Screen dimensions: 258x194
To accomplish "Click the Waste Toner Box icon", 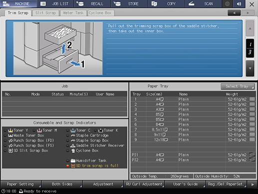I will (10, 135).
